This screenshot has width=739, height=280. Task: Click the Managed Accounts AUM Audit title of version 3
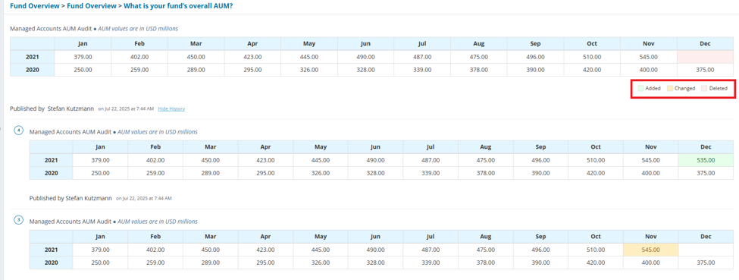click(x=70, y=222)
